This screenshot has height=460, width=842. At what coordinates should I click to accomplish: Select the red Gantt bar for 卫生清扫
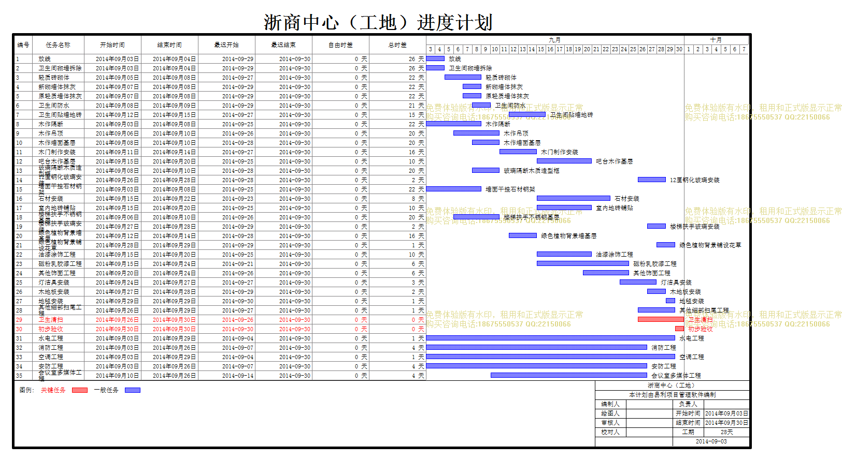pyautogui.click(x=661, y=319)
